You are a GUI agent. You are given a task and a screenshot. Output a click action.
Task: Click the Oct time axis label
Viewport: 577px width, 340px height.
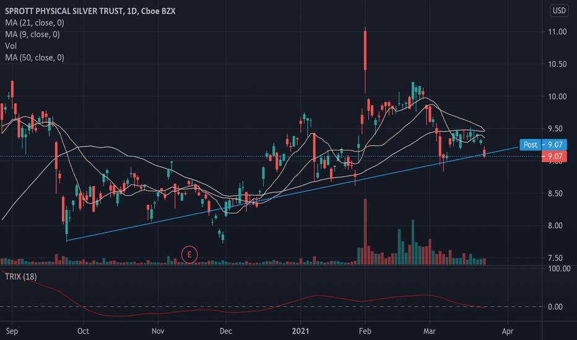coord(83,331)
